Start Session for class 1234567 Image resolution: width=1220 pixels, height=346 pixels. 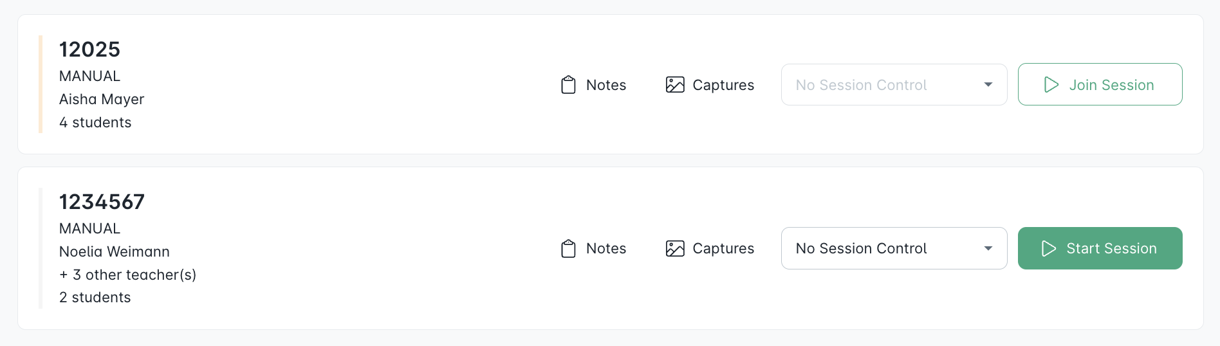click(x=1100, y=248)
